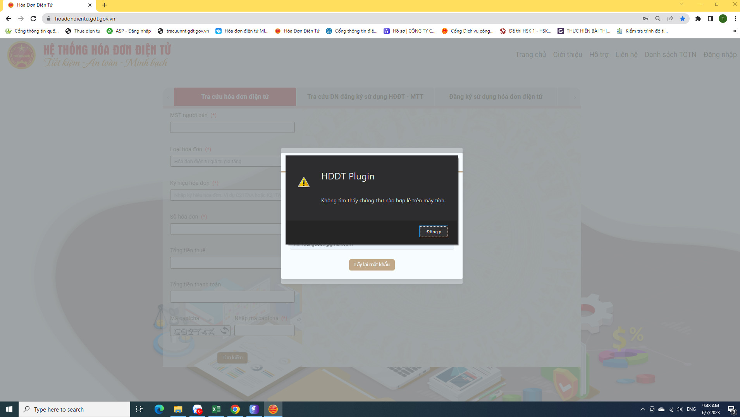
Task: Click the browser back arrow
Action: click(9, 19)
